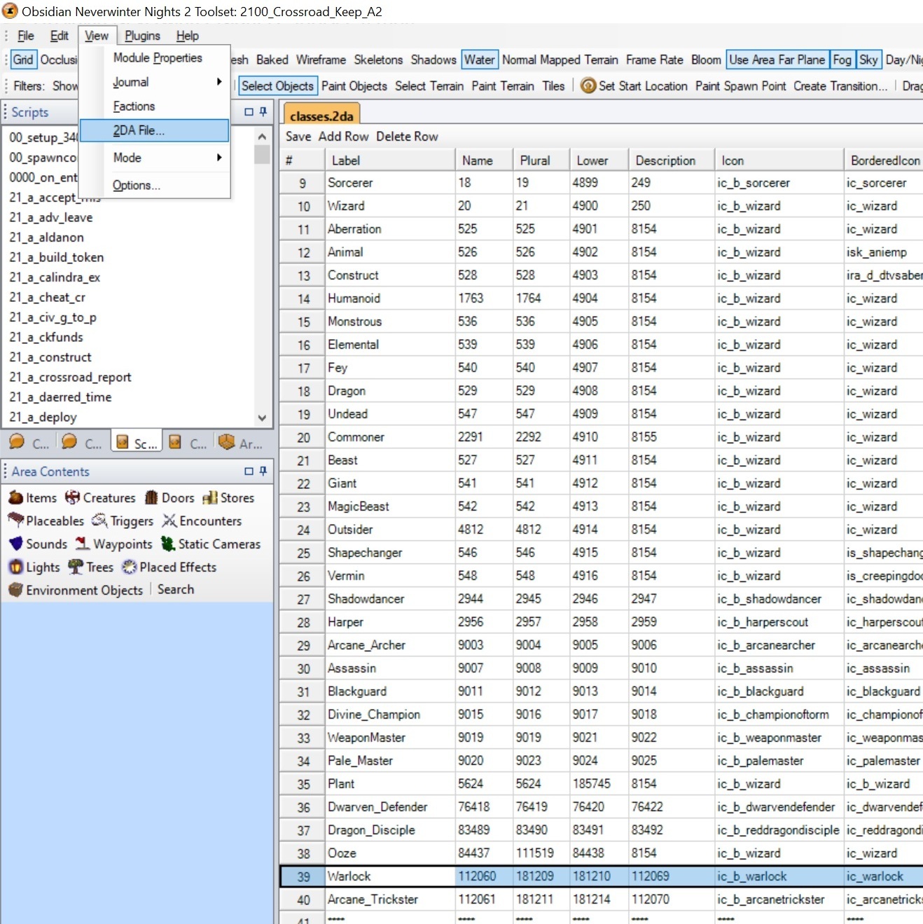Expand Journal submenu arrow
923x924 pixels.
(219, 82)
